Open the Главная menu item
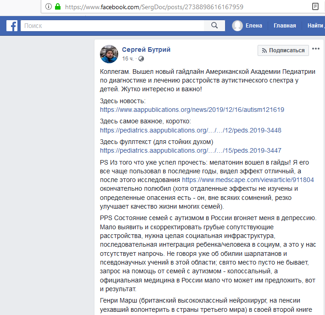The width and height of the screenshot is (325, 315). coord(285,26)
